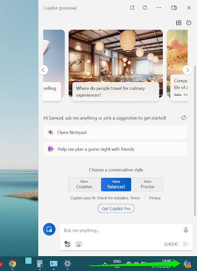197x271 pixels.
Task: Click the Get Copilot Pro button
Action: coord(116,209)
